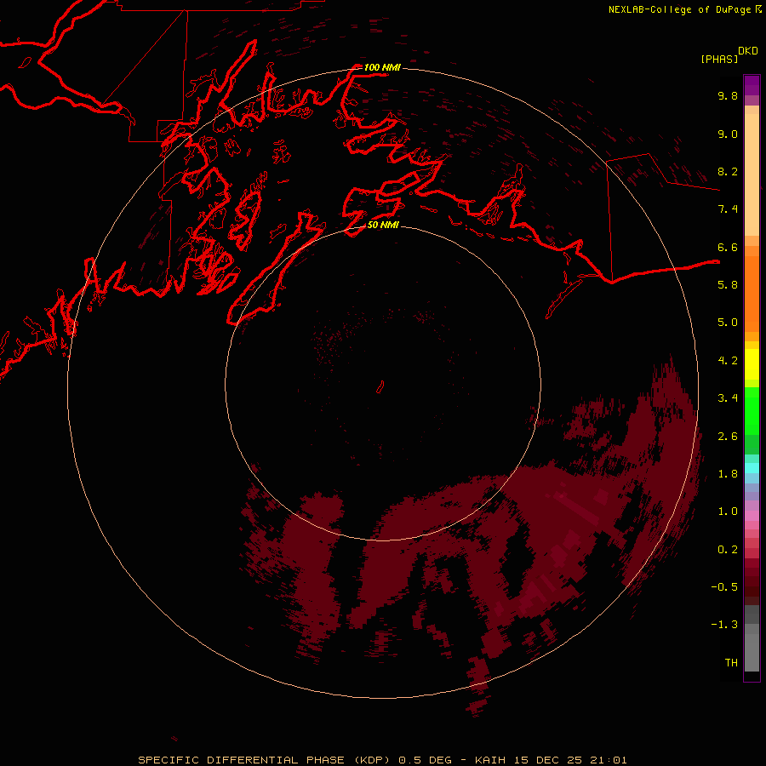The image size is (766, 766).
Task: Click the 9.8 value on the color scale
Action: [x=728, y=95]
